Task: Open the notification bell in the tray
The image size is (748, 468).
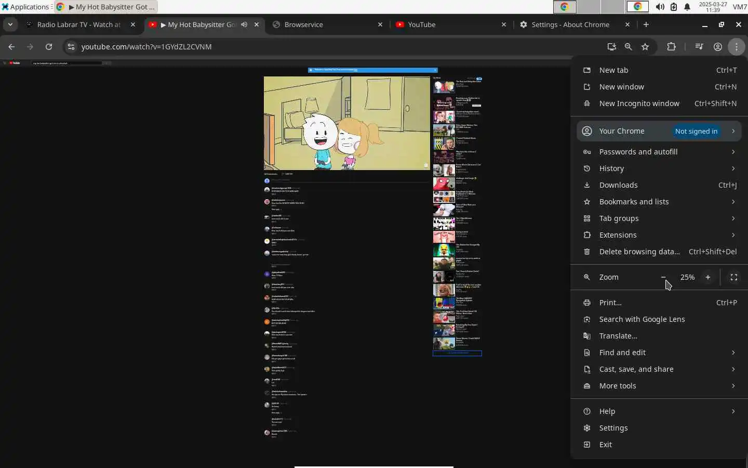Action: click(x=687, y=7)
